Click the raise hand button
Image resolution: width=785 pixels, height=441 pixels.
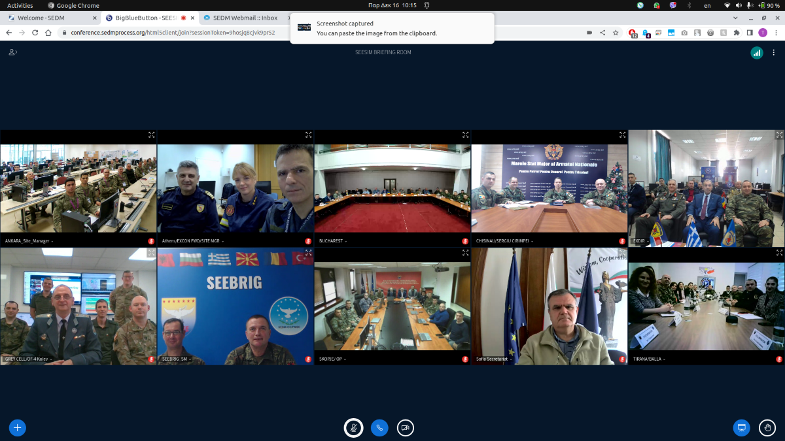click(x=767, y=428)
